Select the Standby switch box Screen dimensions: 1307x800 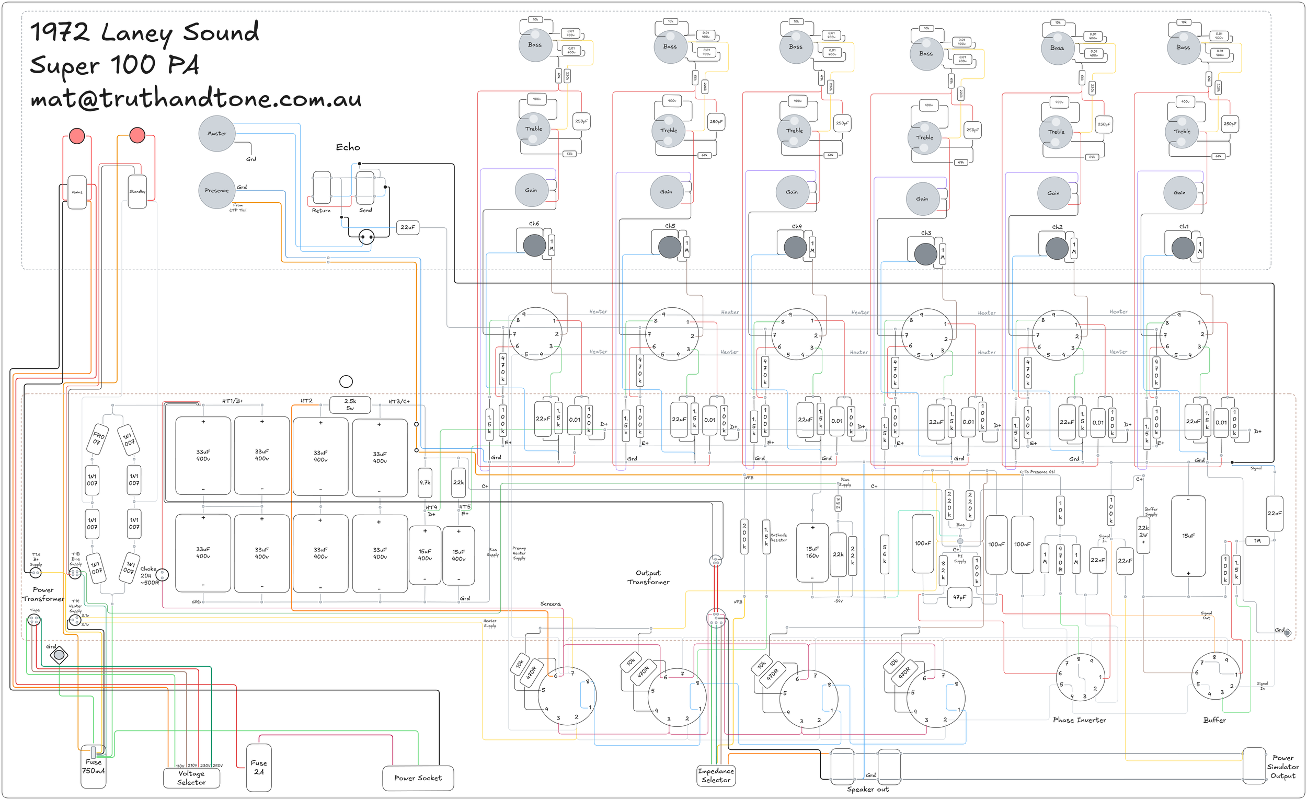click(137, 191)
